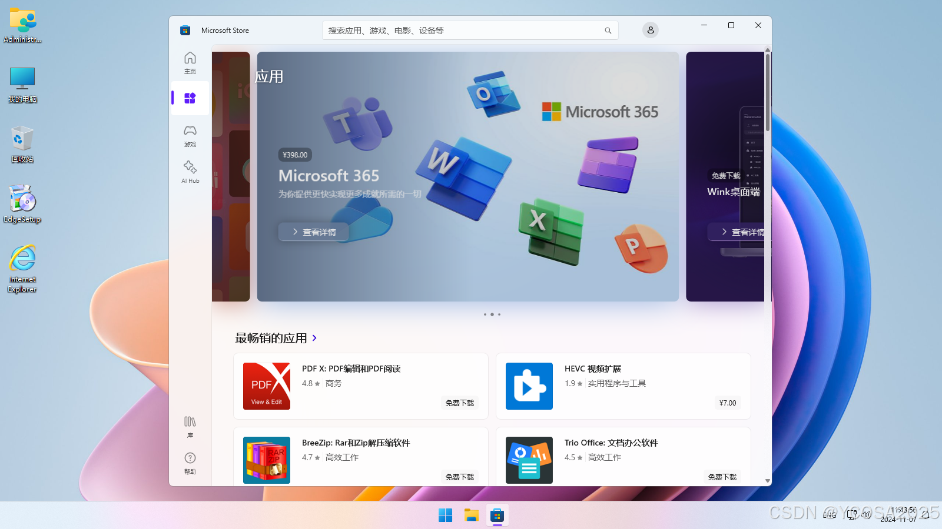This screenshot has width=942, height=529.
Task: Click the Outlook icon in banner
Action: (493, 94)
